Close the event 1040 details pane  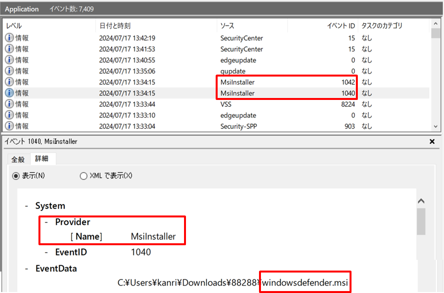432,141
